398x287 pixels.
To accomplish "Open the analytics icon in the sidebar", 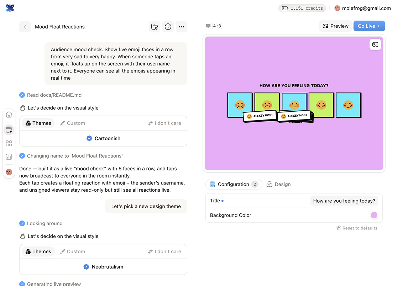I will point(9,157).
